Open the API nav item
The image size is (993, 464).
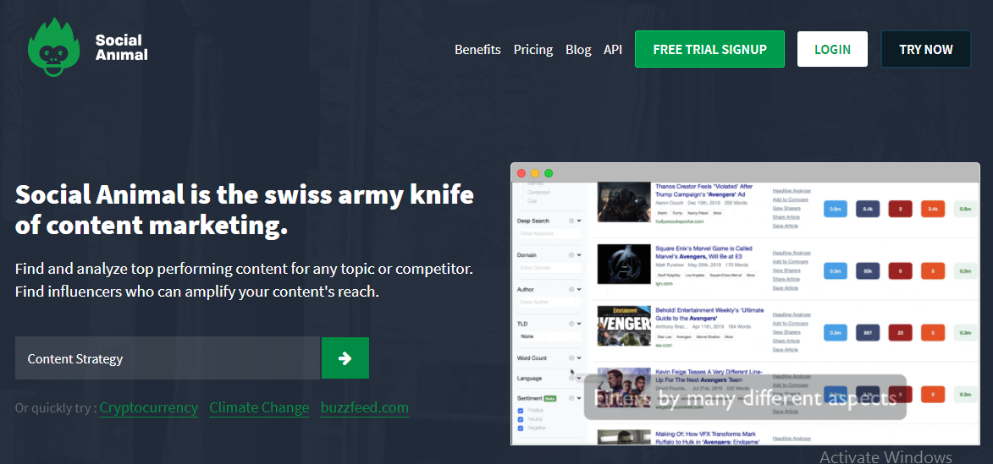[612, 49]
